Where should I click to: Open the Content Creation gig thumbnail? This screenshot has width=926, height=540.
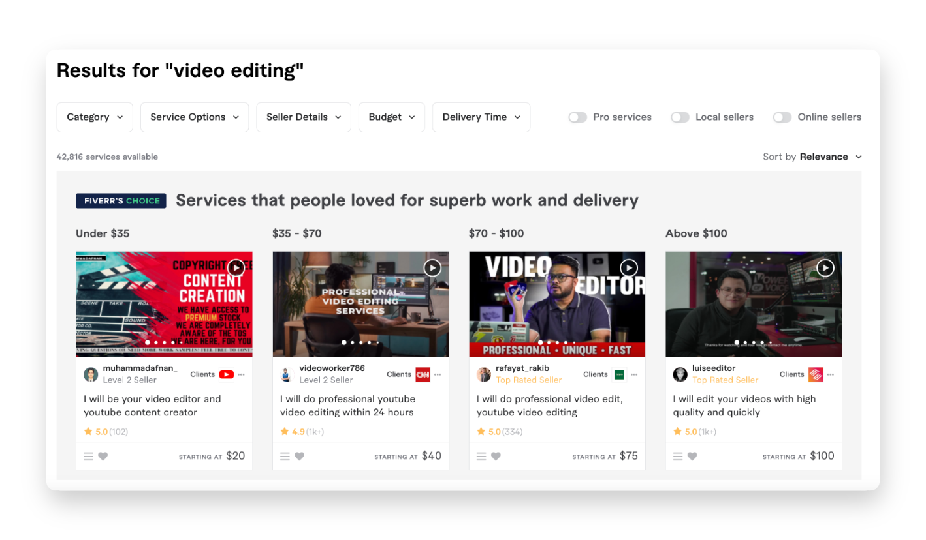tap(165, 305)
